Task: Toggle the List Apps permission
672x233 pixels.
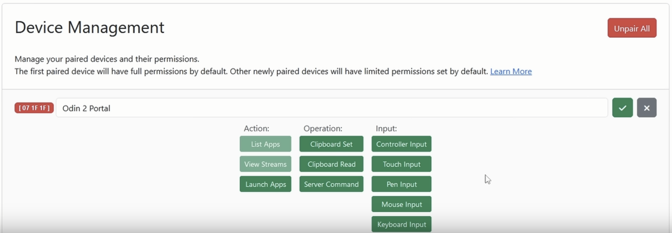Action: pos(265,144)
